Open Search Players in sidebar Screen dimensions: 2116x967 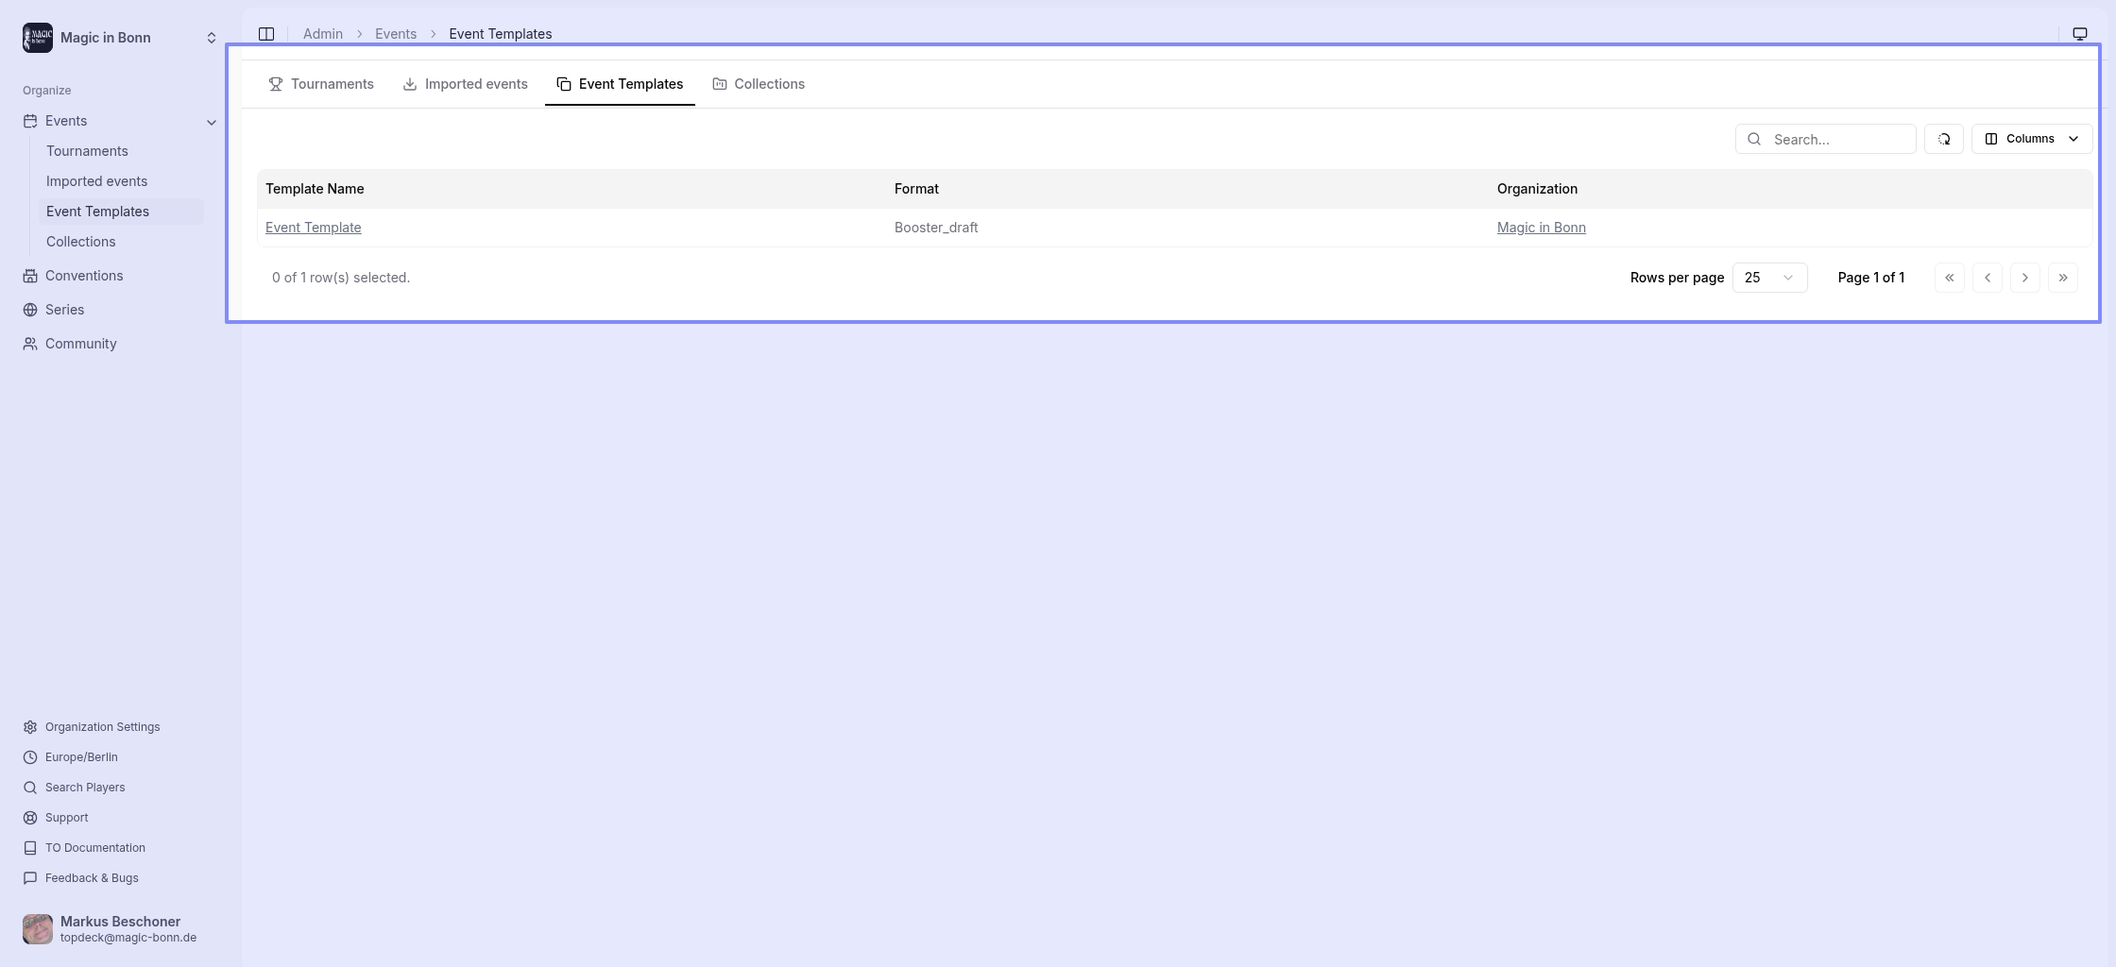click(84, 788)
